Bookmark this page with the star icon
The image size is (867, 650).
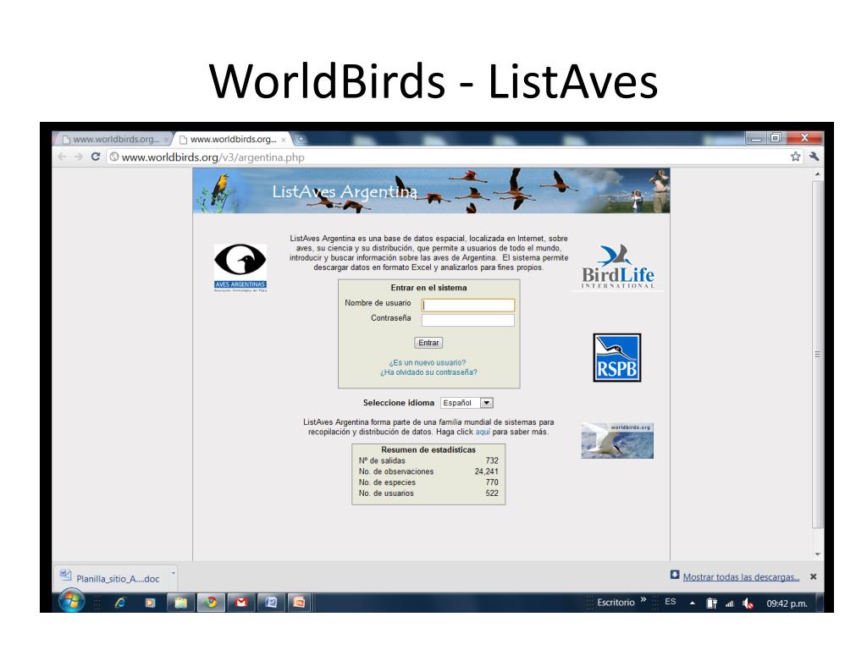(795, 157)
